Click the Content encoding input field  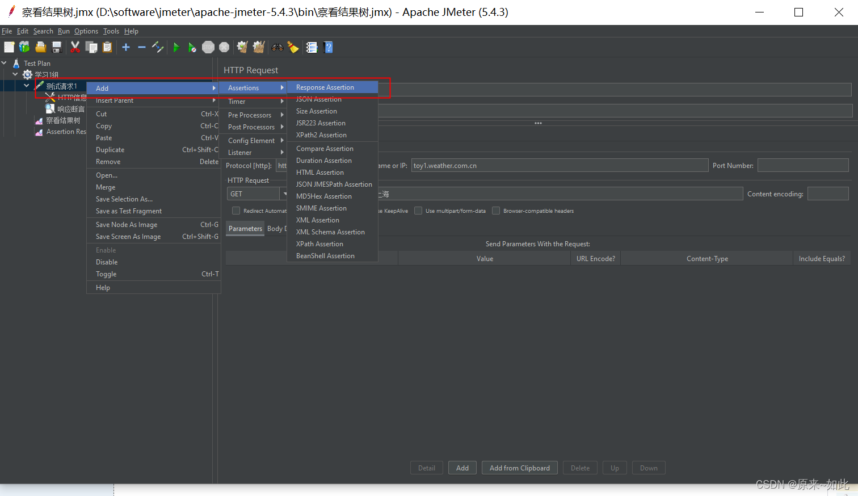tap(828, 194)
